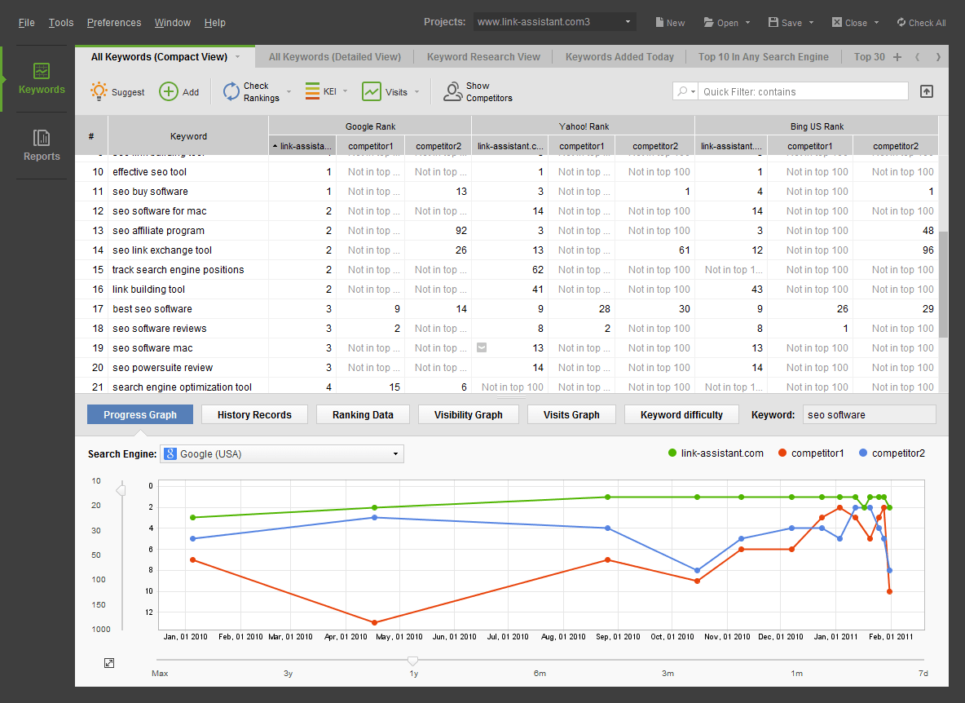Switch to All Keywords (Detailed View) tab

[335, 56]
